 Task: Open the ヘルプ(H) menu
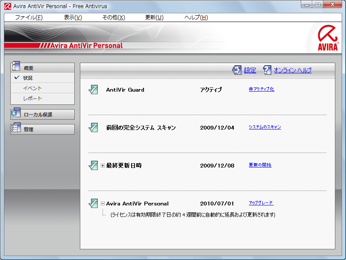(x=196, y=17)
